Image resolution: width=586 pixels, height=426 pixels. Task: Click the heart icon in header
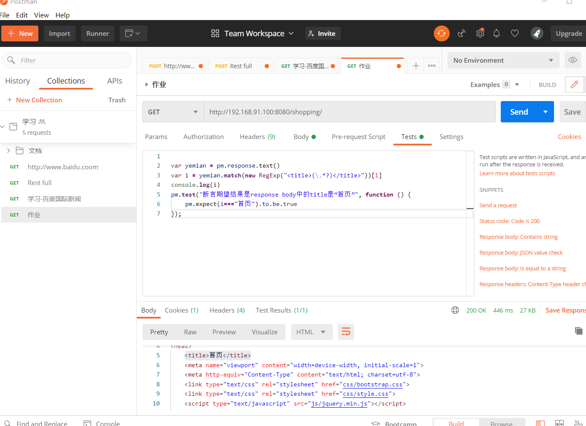[515, 33]
